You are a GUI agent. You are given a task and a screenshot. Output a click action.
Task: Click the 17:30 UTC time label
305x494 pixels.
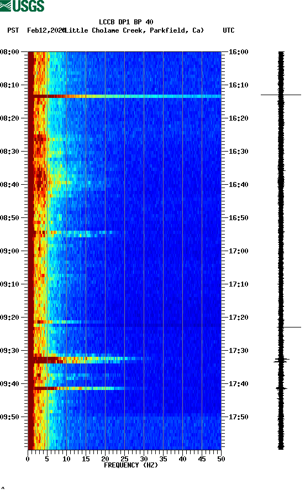pos(238,351)
